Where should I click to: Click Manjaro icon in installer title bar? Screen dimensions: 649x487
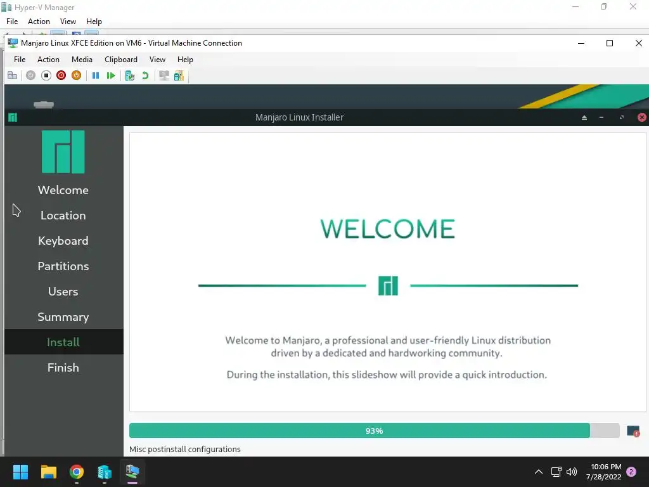point(13,117)
